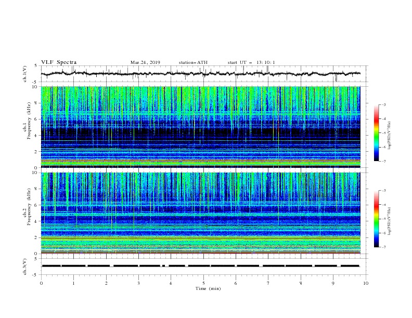Click the "station=ATH" header label
The width and height of the screenshot is (412, 318).
[x=193, y=62]
